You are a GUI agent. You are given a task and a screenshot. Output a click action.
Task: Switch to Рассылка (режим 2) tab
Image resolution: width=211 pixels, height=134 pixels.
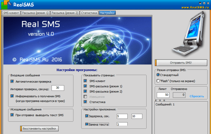(65, 13)
